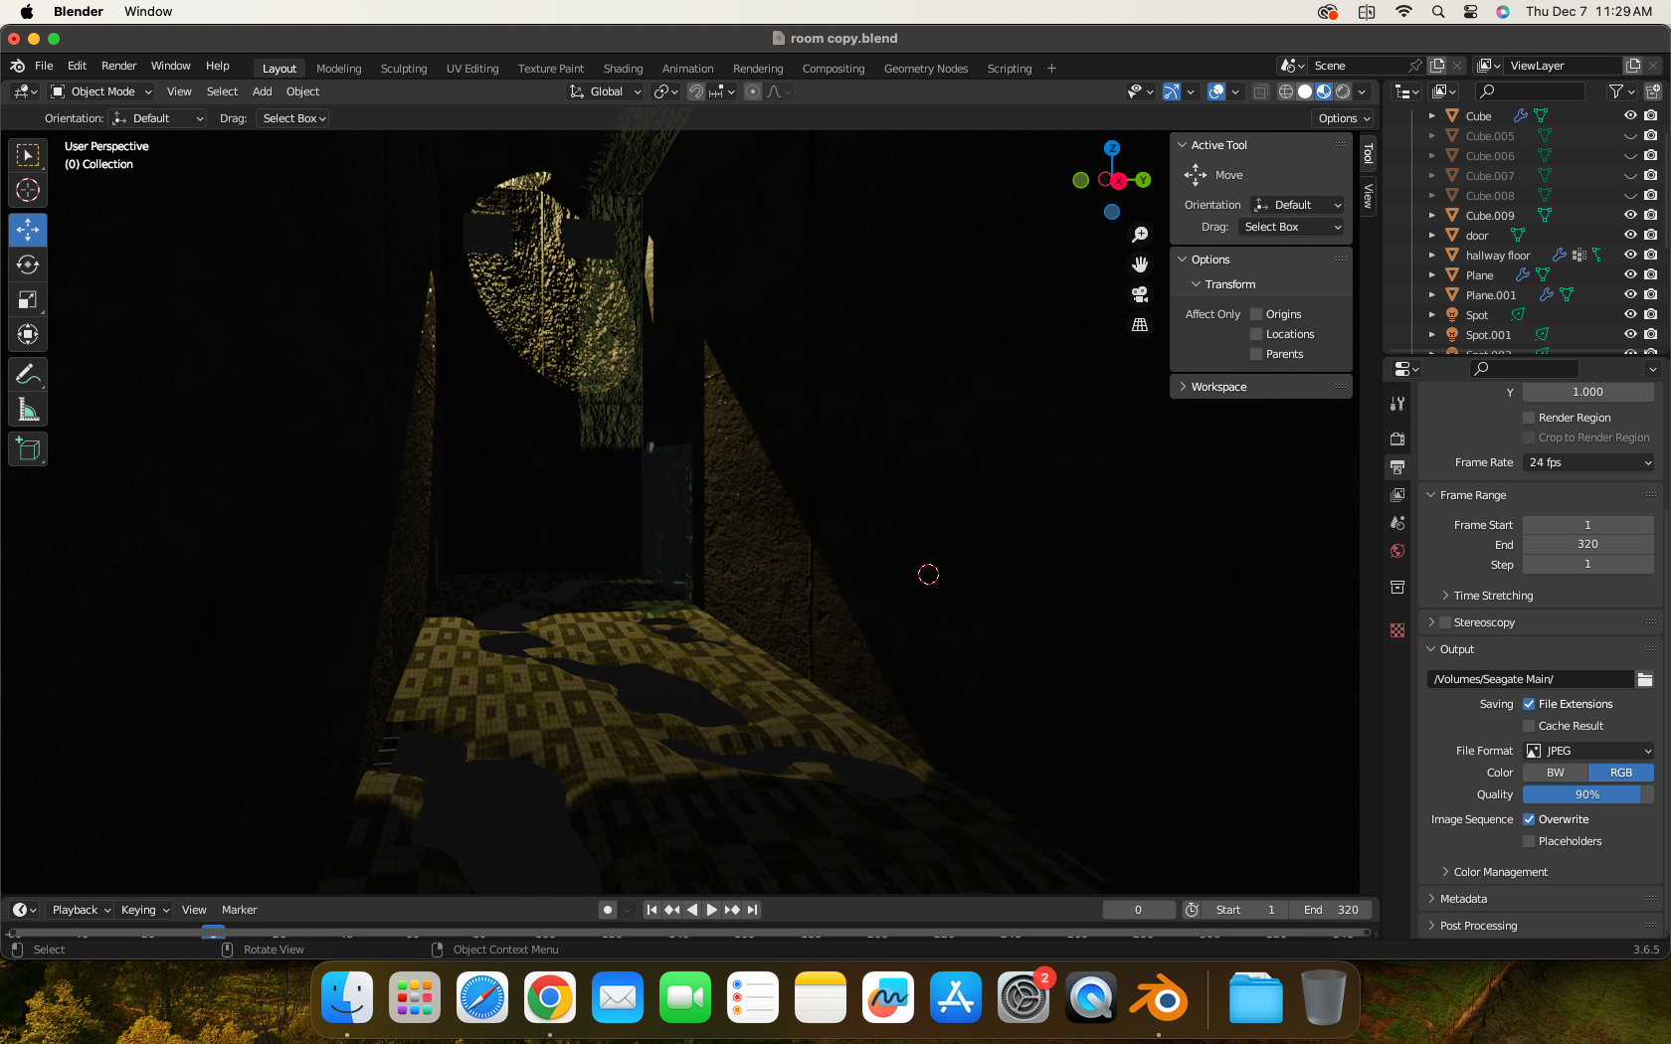Open the Frame Rate 24 fps dropdown
The width and height of the screenshot is (1671, 1044).
click(1588, 462)
